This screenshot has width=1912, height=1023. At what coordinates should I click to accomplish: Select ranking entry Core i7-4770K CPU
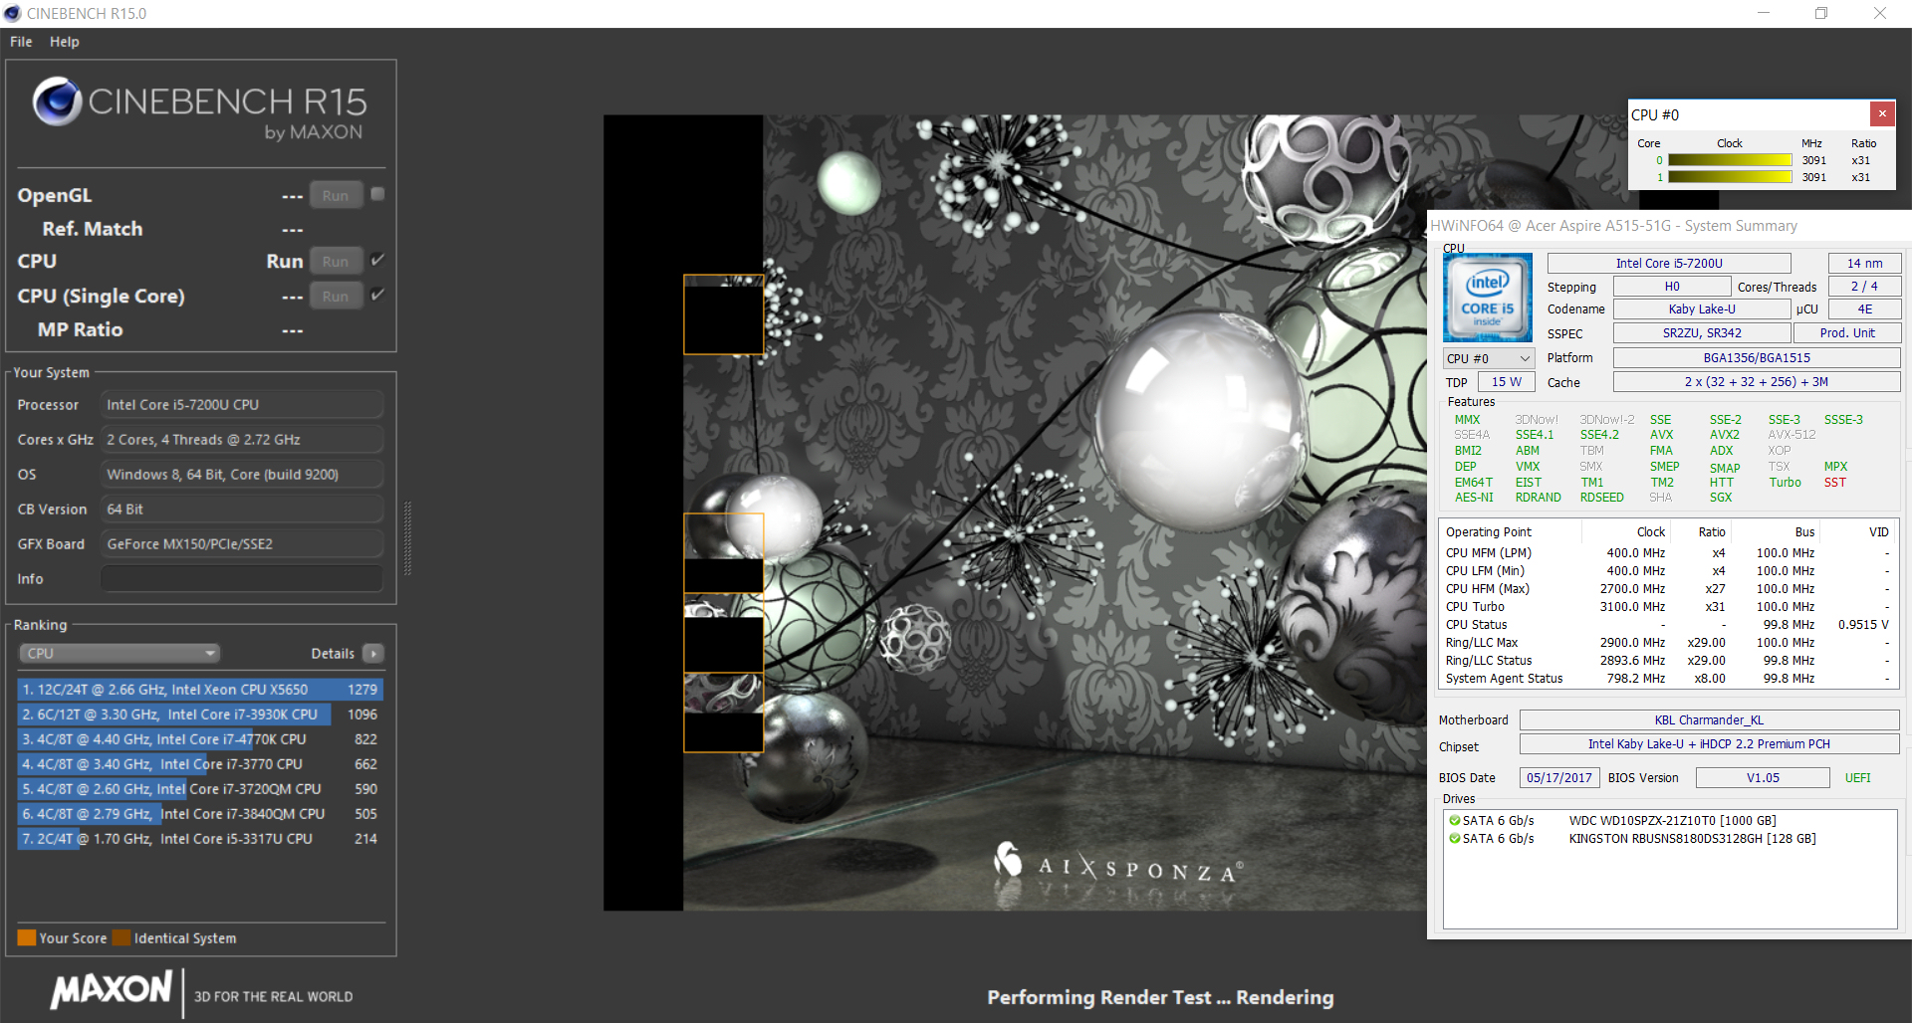pos(200,739)
